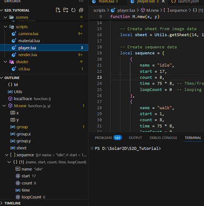204x206 pixels.
Task: Click the New File icon in Explorer
Action: [58, 10]
